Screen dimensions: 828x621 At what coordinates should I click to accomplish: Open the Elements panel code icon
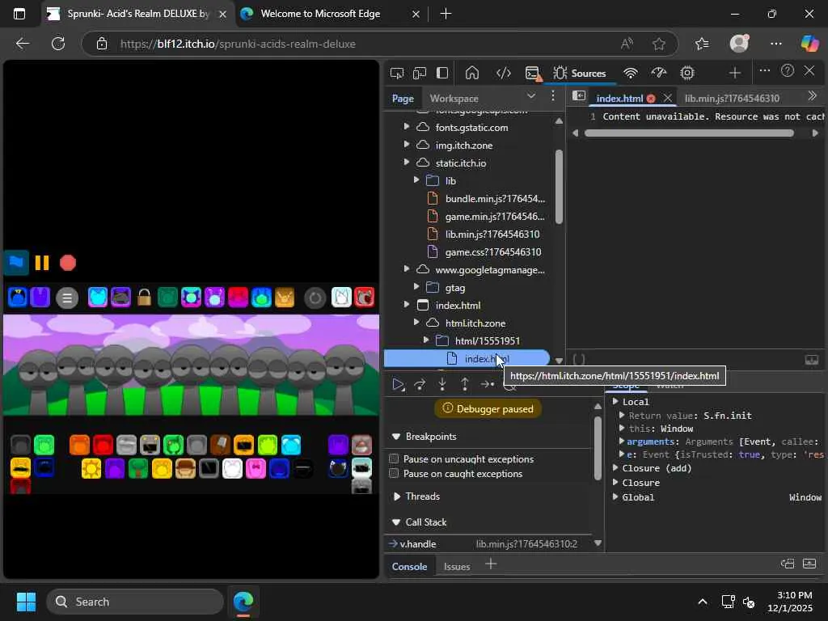(x=503, y=73)
